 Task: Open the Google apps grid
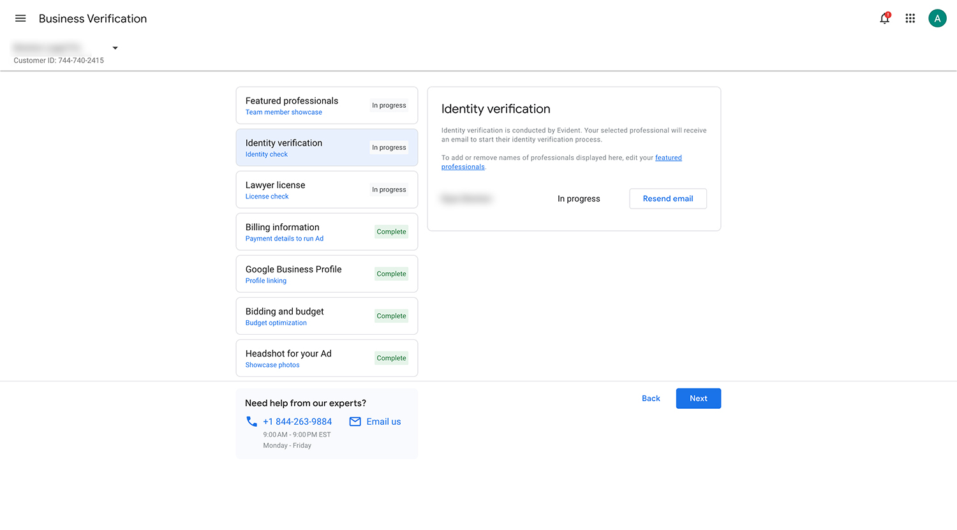click(x=910, y=18)
